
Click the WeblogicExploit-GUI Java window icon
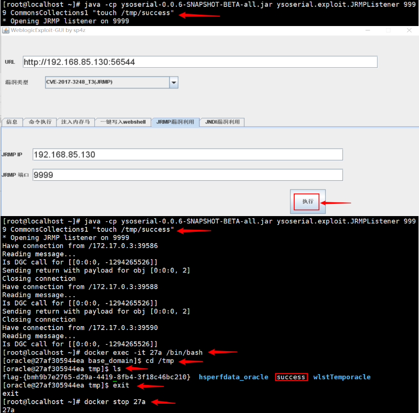pyautogui.click(x=5, y=30)
